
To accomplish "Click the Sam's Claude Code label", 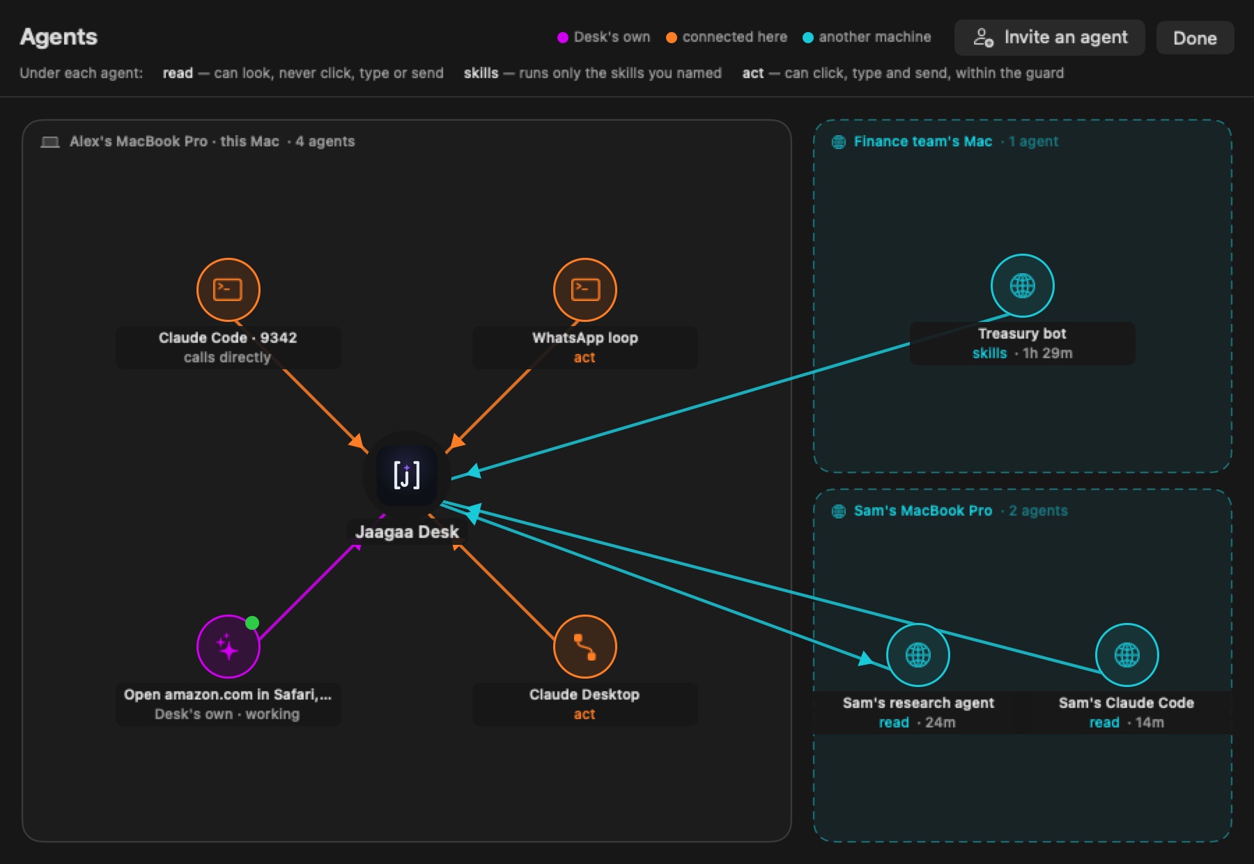I will coord(1127,703).
